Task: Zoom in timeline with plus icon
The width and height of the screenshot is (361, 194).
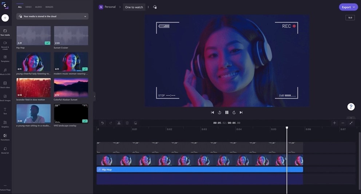Action: [334, 123]
